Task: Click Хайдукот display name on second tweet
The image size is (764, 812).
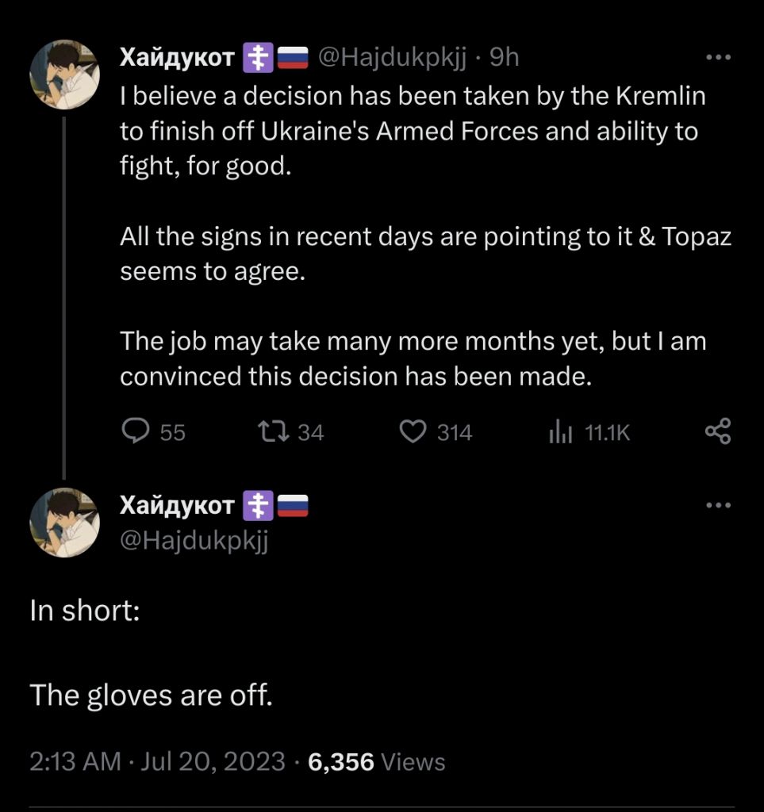Action: point(176,504)
